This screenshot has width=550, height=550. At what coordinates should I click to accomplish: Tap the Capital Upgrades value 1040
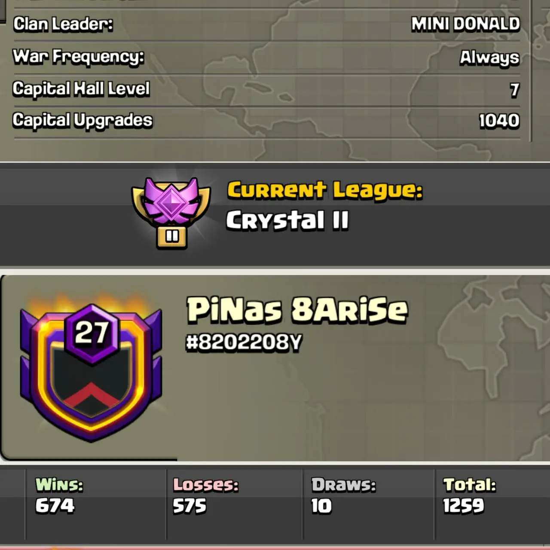[x=499, y=121]
